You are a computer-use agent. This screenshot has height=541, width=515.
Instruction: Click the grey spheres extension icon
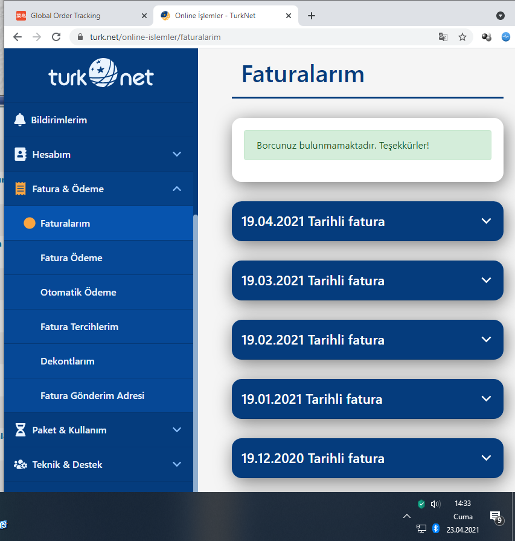coord(487,37)
